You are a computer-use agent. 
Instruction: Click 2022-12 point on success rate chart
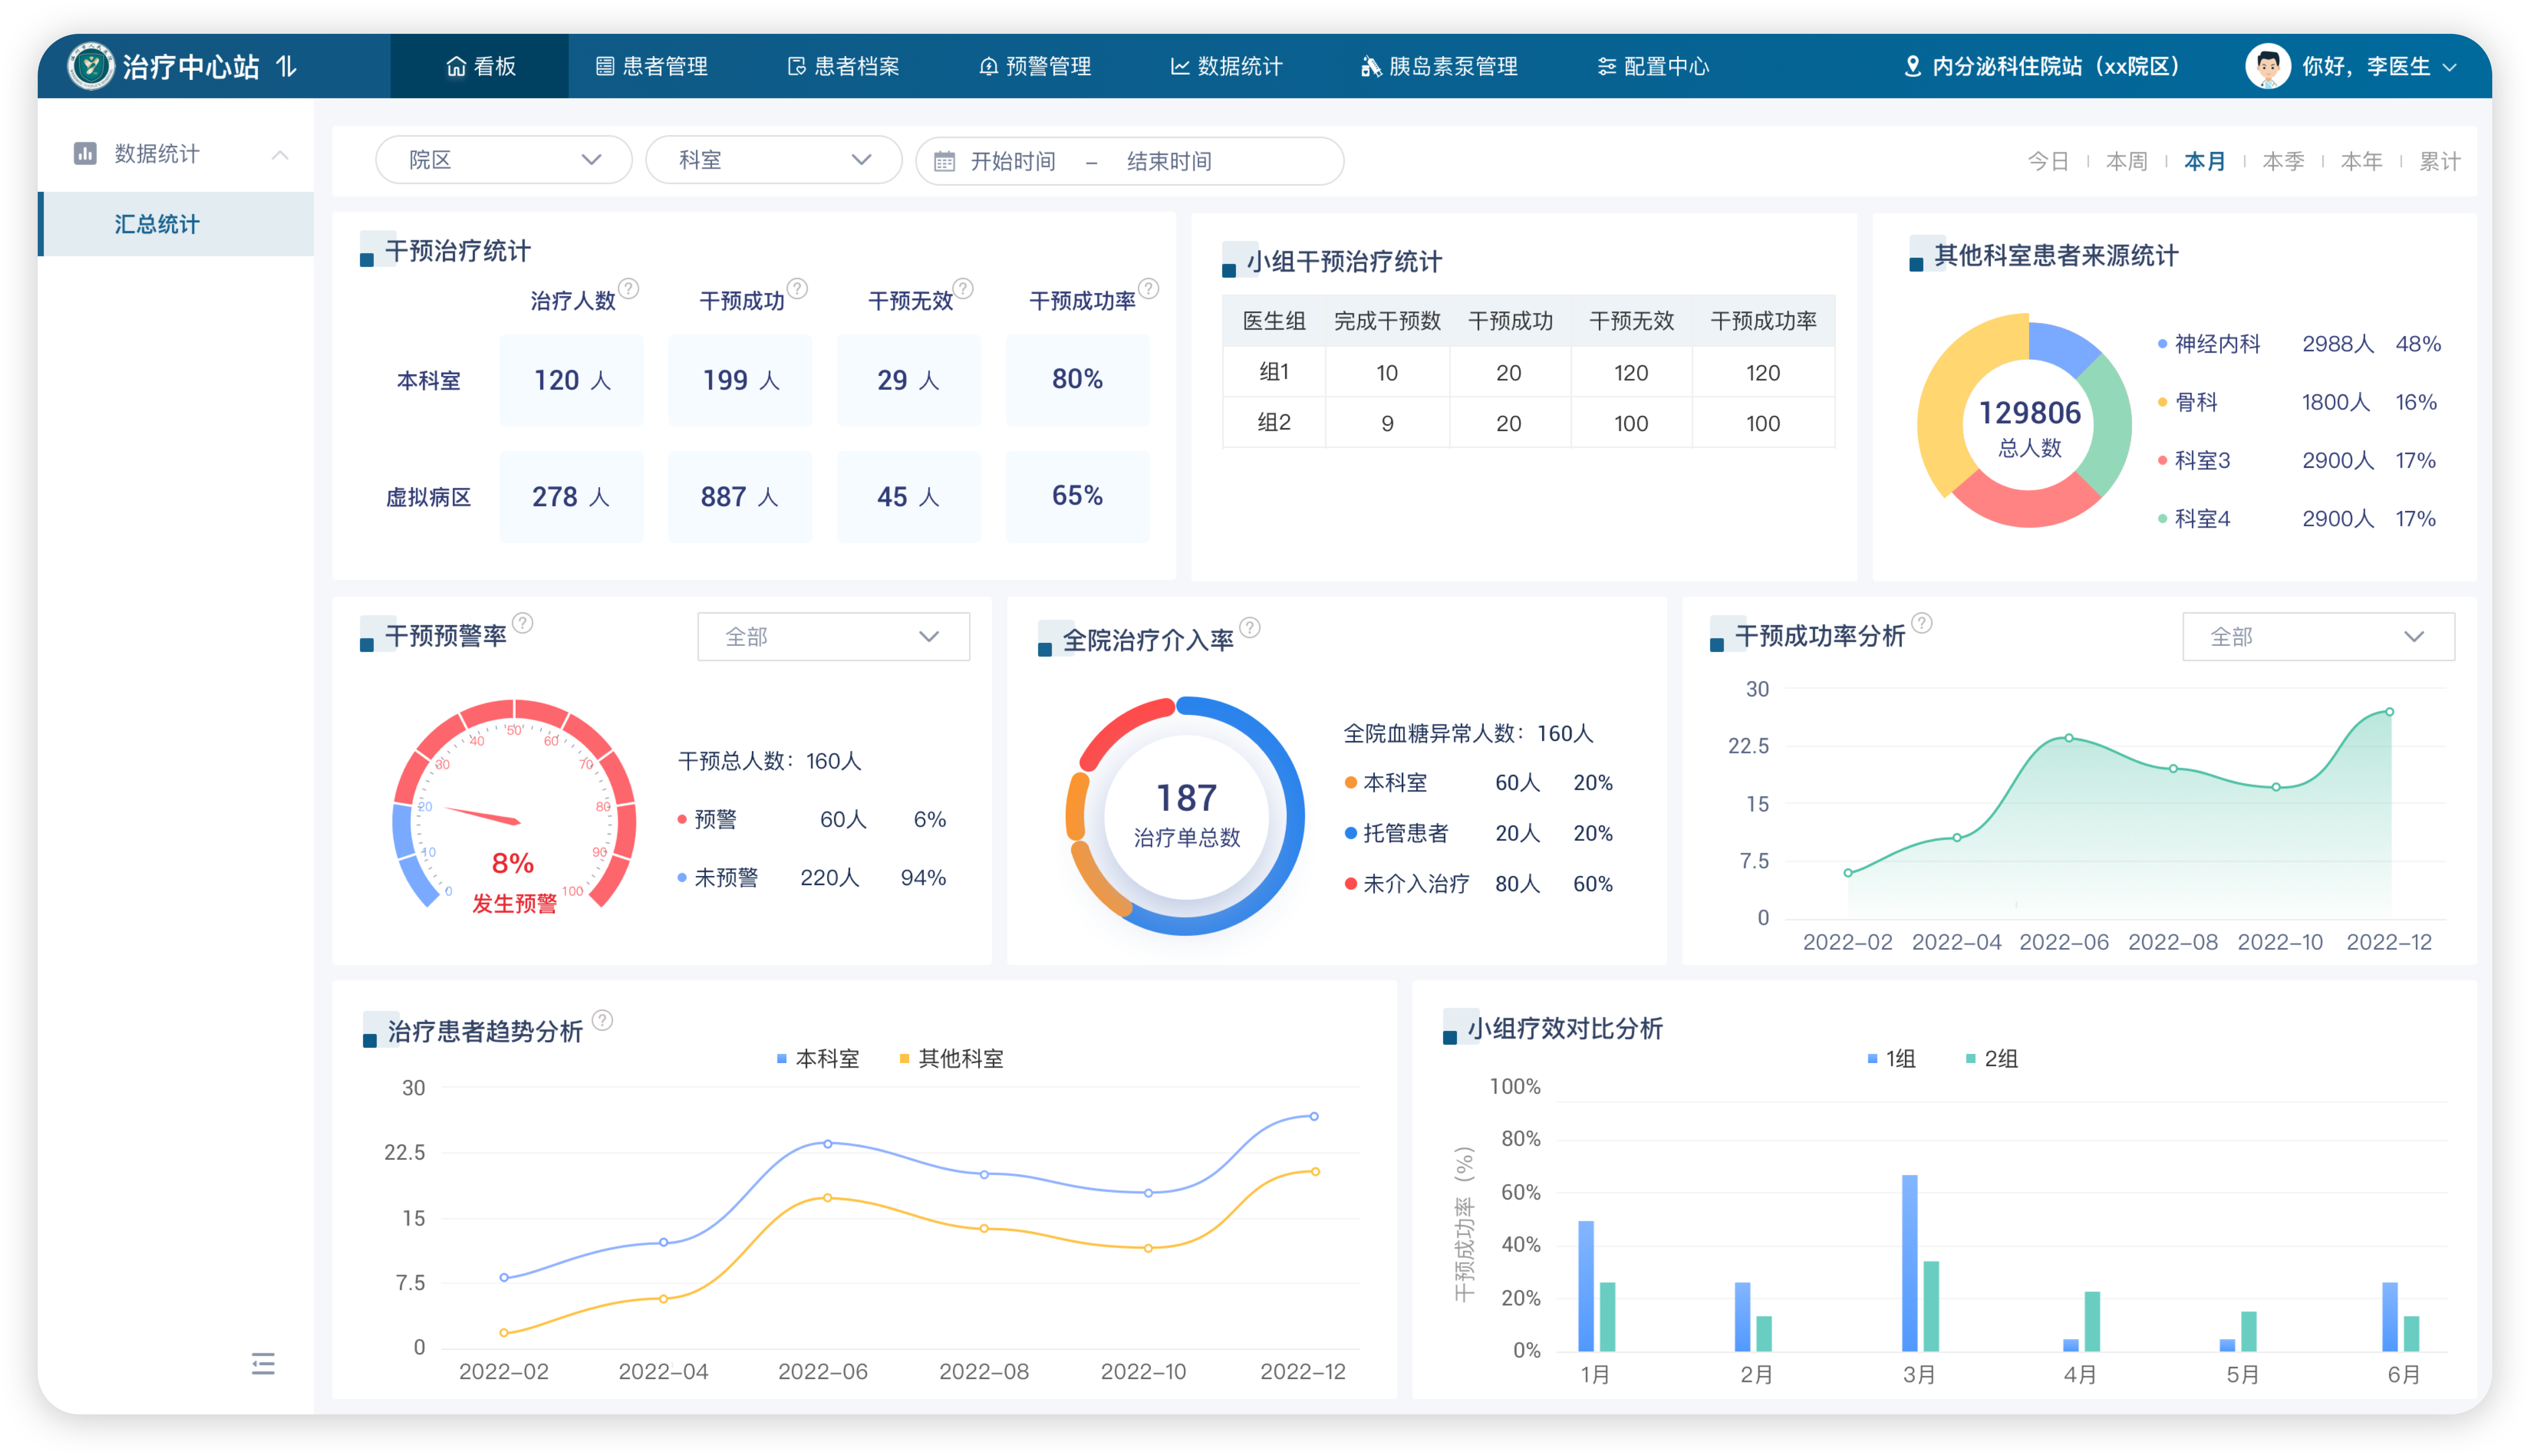[x=2389, y=712]
